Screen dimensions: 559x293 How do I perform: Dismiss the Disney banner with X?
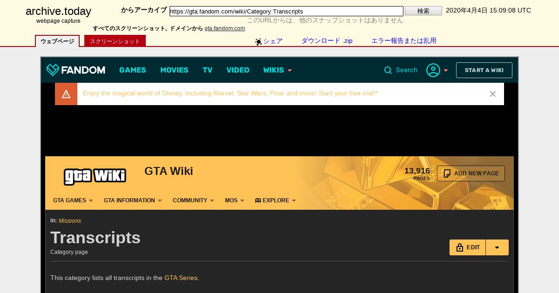(x=493, y=94)
